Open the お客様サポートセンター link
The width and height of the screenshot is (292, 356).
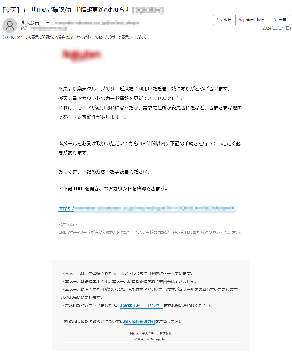(x=142, y=306)
